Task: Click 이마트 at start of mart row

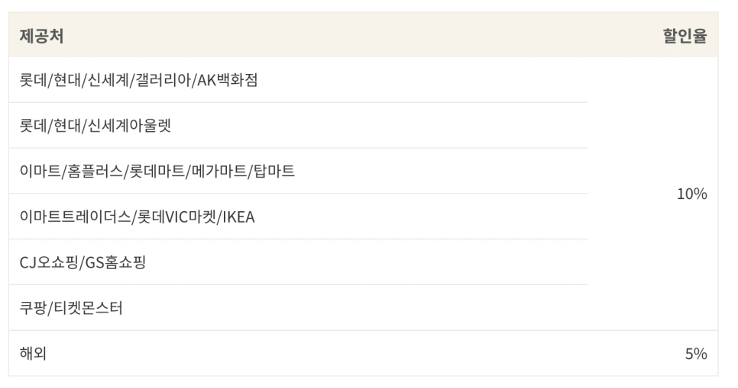Action: (40, 171)
